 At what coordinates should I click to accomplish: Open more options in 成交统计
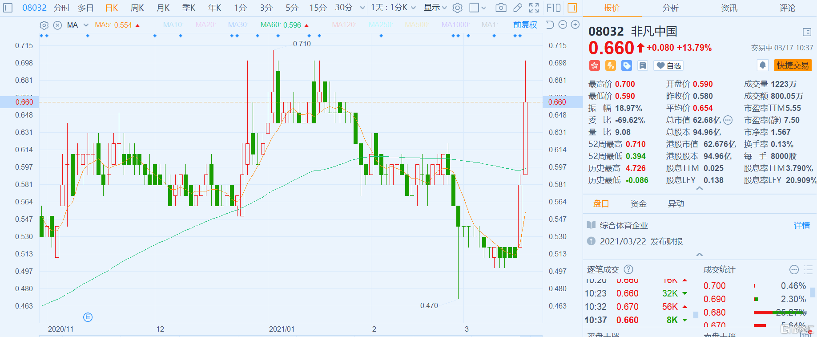point(794,269)
